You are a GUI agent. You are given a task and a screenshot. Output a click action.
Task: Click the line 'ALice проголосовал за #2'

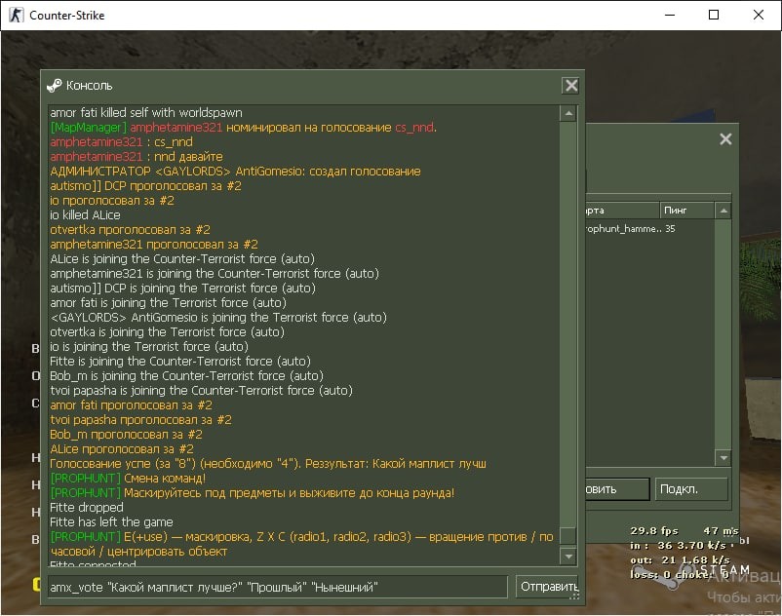pos(122,449)
